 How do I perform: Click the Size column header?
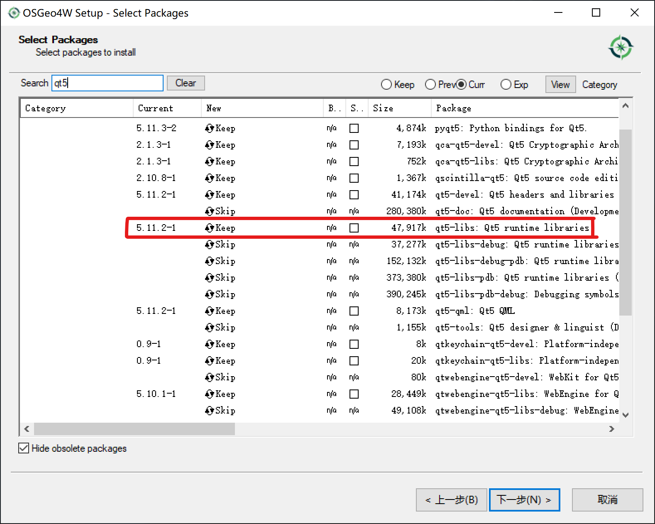pos(383,108)
